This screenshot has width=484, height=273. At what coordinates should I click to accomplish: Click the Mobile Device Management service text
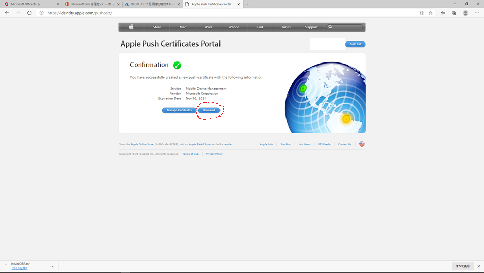coord(206,89)
